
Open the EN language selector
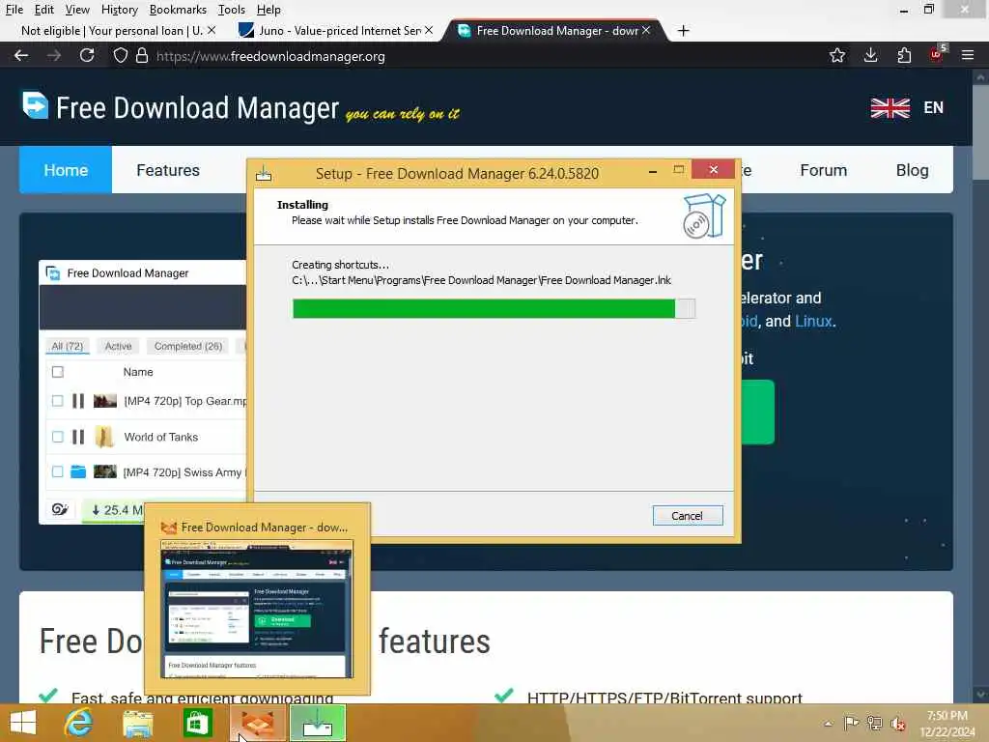click(x=933, y=108)
